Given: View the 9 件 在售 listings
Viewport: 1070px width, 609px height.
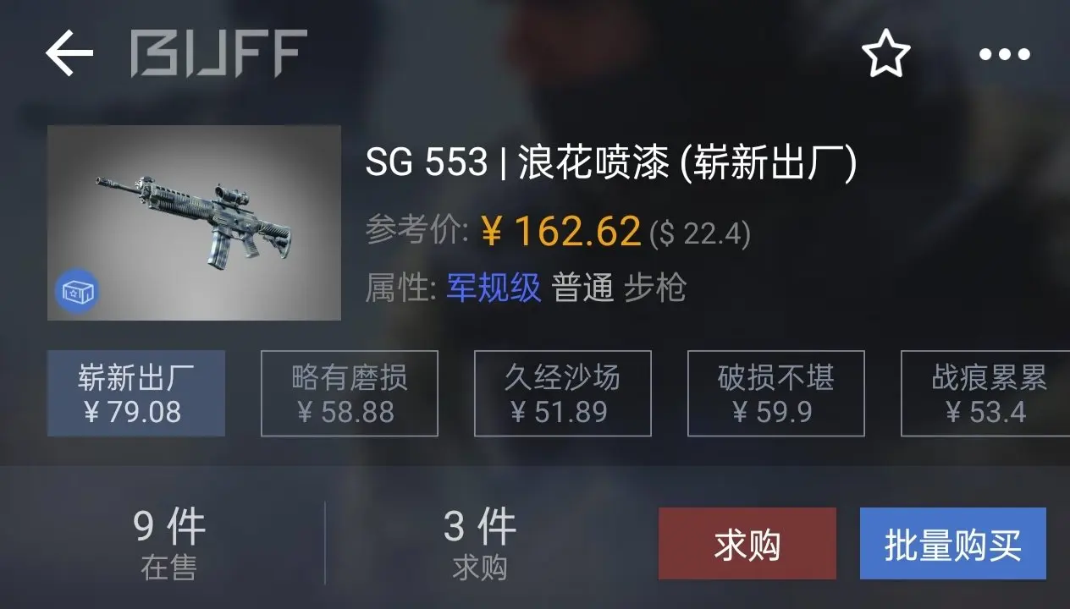Looking at the screenshot, I should pyautogui.click(x=169, y=543).
